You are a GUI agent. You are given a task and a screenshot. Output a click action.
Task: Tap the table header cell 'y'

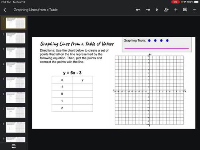coord(82,80)
